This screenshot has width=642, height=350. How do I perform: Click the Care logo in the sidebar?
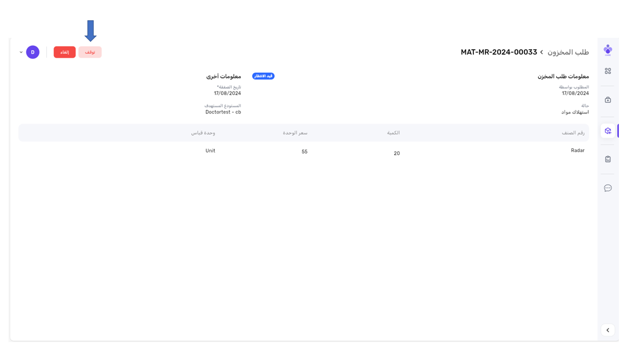coord(608,50)
